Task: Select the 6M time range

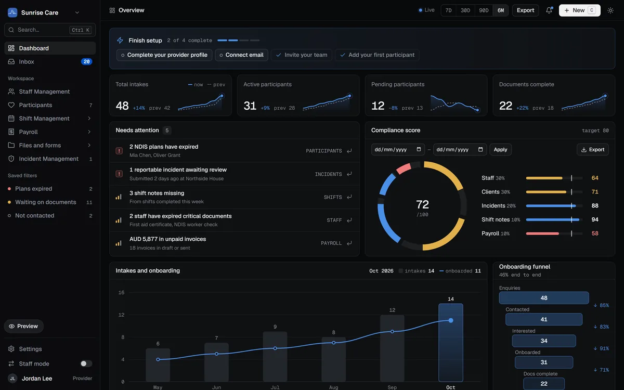Action: click(x=501, y=10)
